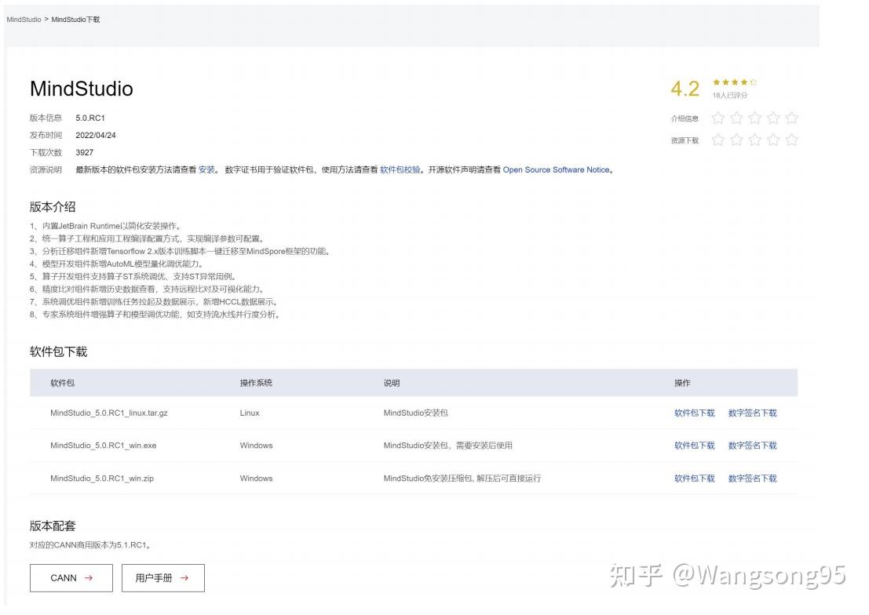Viewport: 869px width, 615px height.
Task: Select the last star in the 资源下载 row
Action: 791,140
